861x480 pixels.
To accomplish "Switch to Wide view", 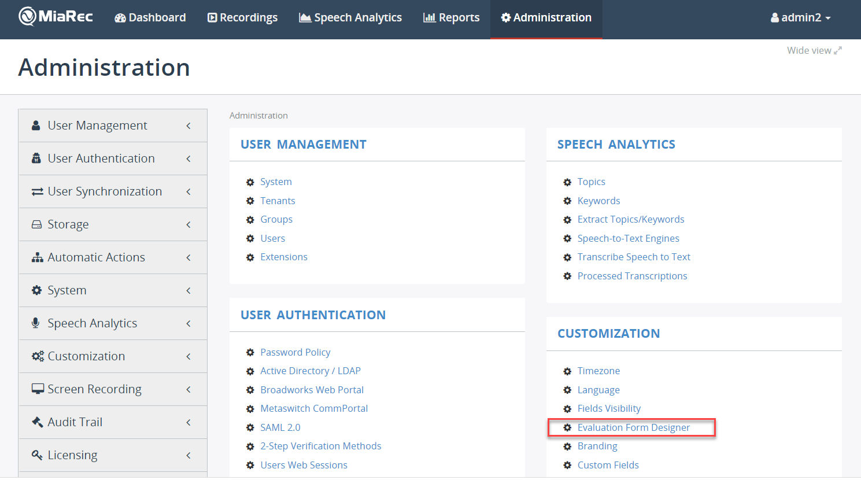I will pos(814,51).
